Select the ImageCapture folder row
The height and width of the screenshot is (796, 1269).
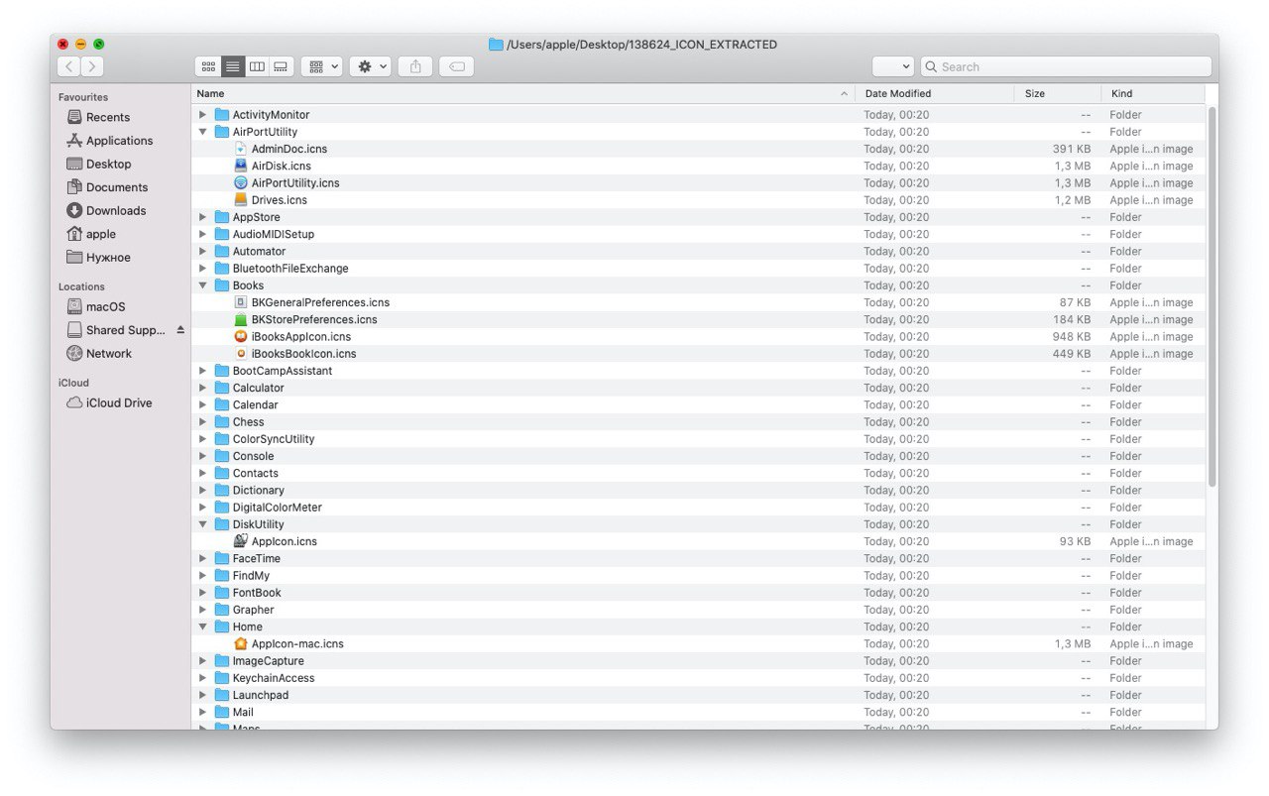point(698,661)
